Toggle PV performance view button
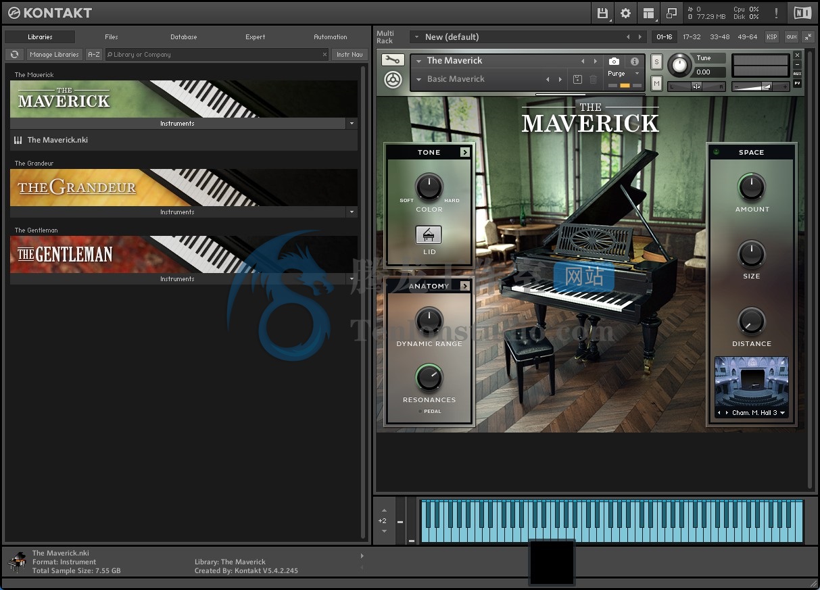This screenshot has height=590, width=820. [798, 83]
